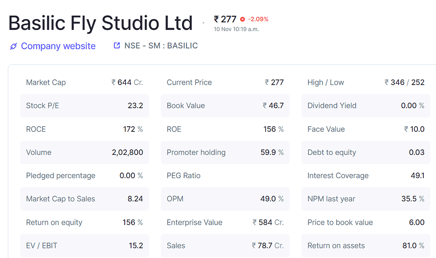Select the Return on assets cell
The height and width of the screenshot is (258, 436).
(366, 245)
